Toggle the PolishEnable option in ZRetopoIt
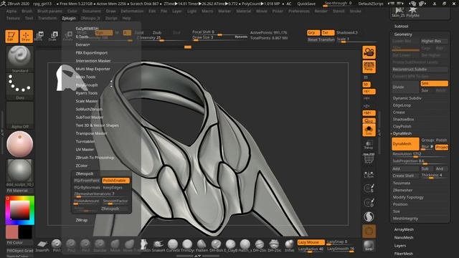Image resolution: width=459 pixels, height=258 pixels. (x=115, y=181)
